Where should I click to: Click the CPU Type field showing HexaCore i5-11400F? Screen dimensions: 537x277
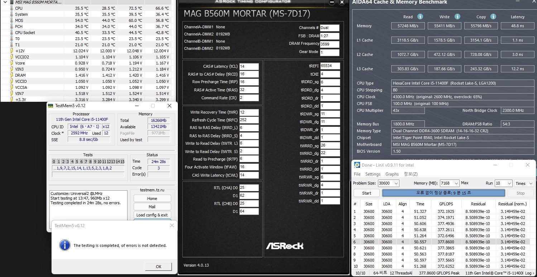click(463, 83)
